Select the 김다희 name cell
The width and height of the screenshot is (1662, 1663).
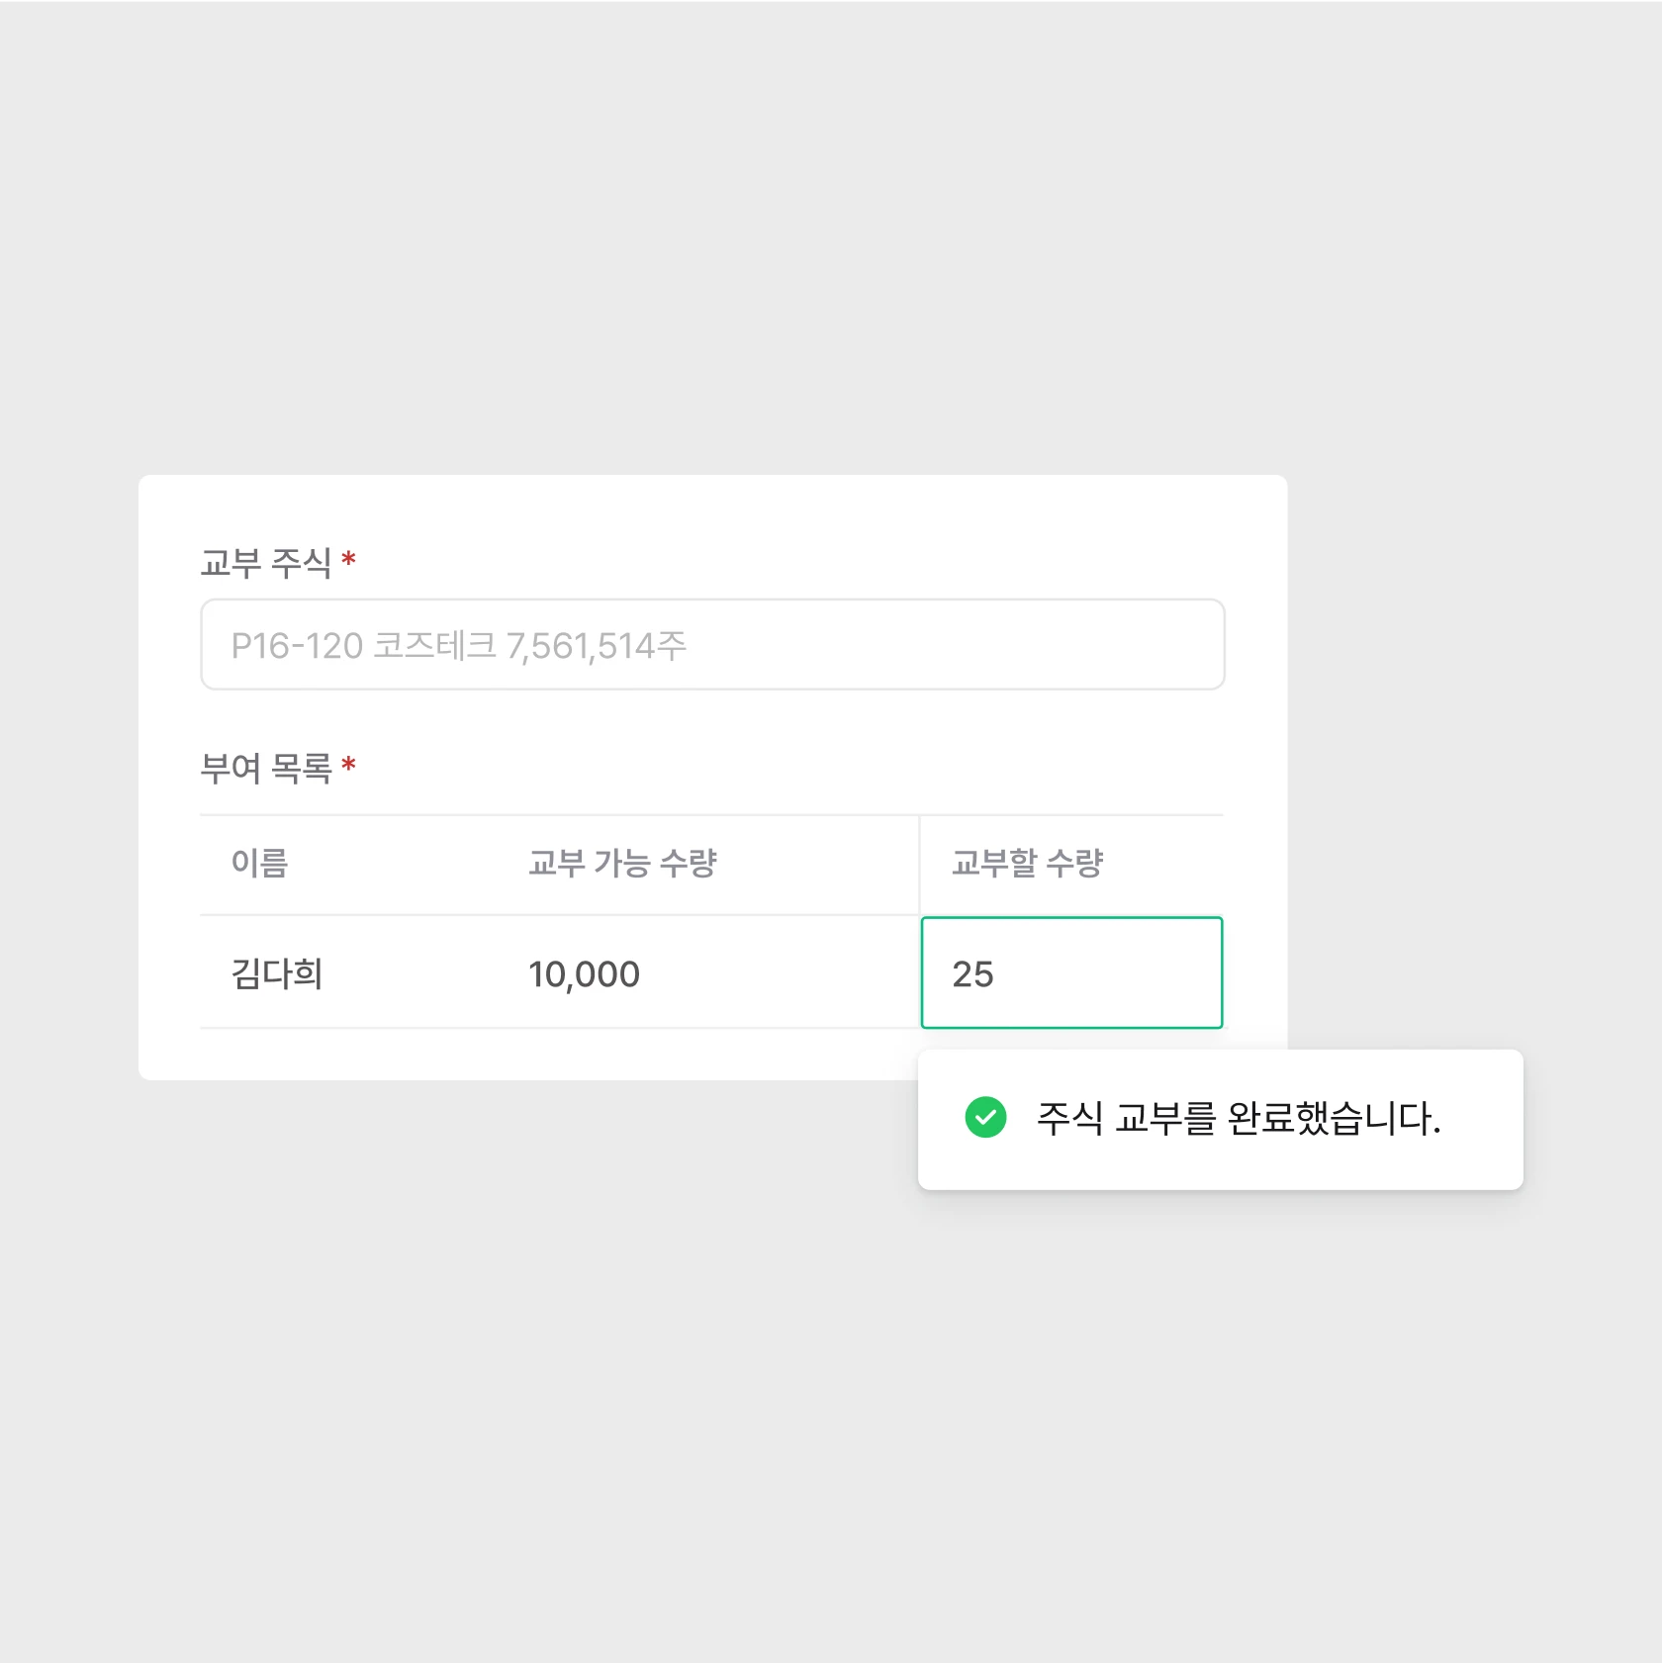(x=275, y=973)
